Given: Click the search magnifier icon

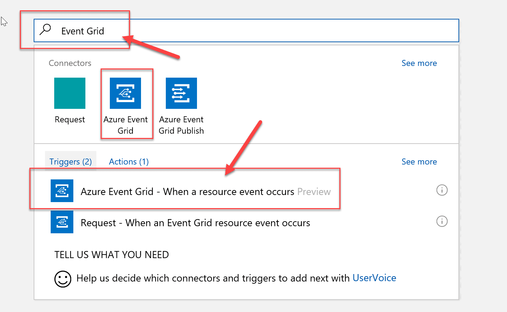Looking at the screenshot, I should coord(45,29).
